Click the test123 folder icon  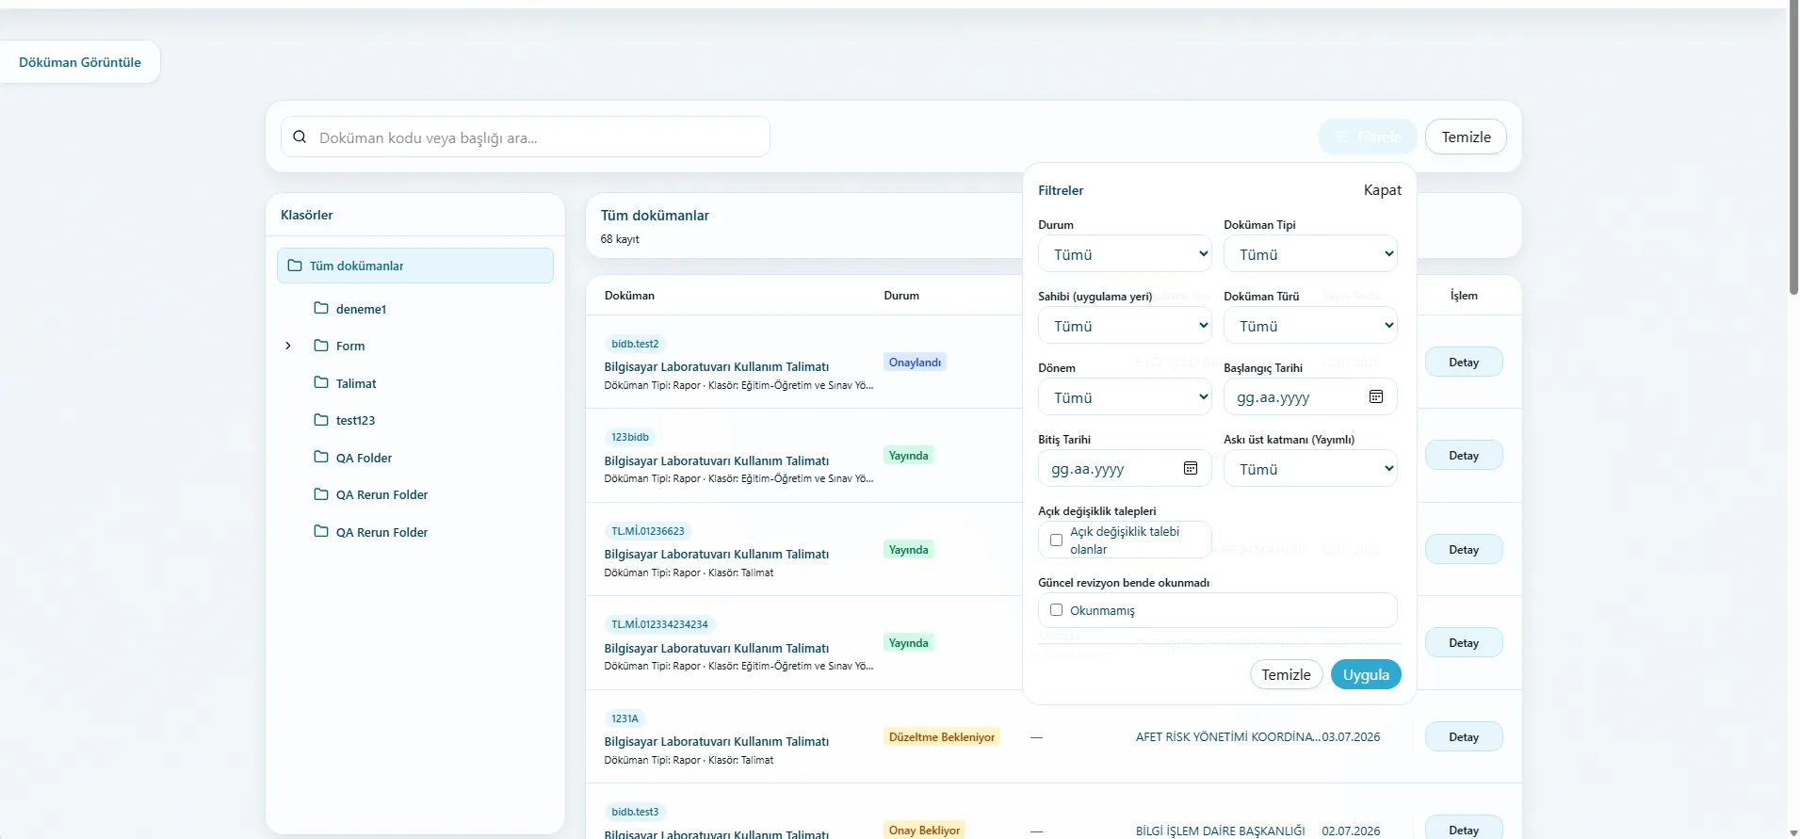321,420
